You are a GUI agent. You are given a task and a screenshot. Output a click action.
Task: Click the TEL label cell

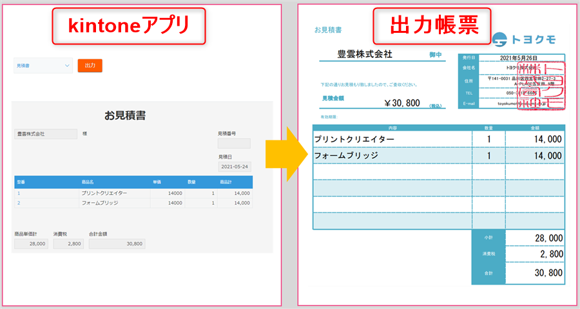pos(469,93)
